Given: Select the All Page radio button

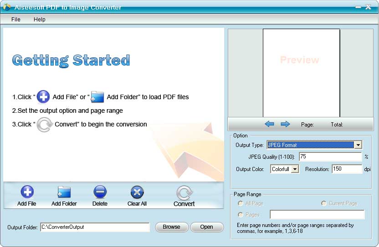Looking at the screenshot, I should (240, 203).
